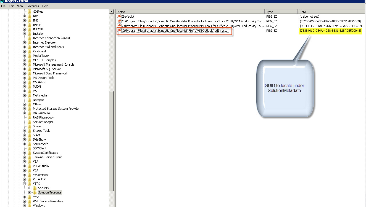Sort values by the Type column header
This screenshot has width=366, height=207.
click(x=281, y=12)
